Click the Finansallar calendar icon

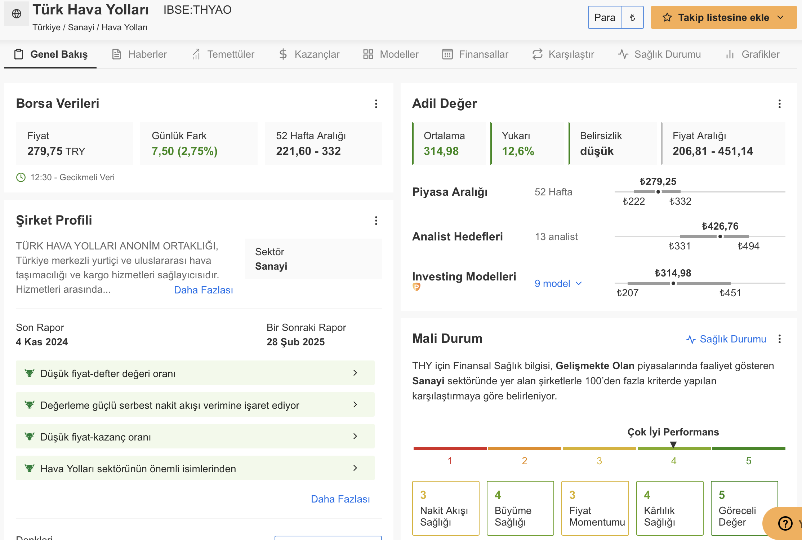(447, 54)
